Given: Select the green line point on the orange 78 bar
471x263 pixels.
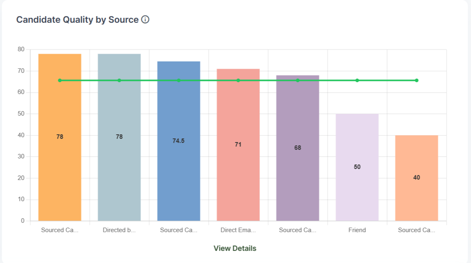Looking at the screenshot, I should tap(60, 80).
